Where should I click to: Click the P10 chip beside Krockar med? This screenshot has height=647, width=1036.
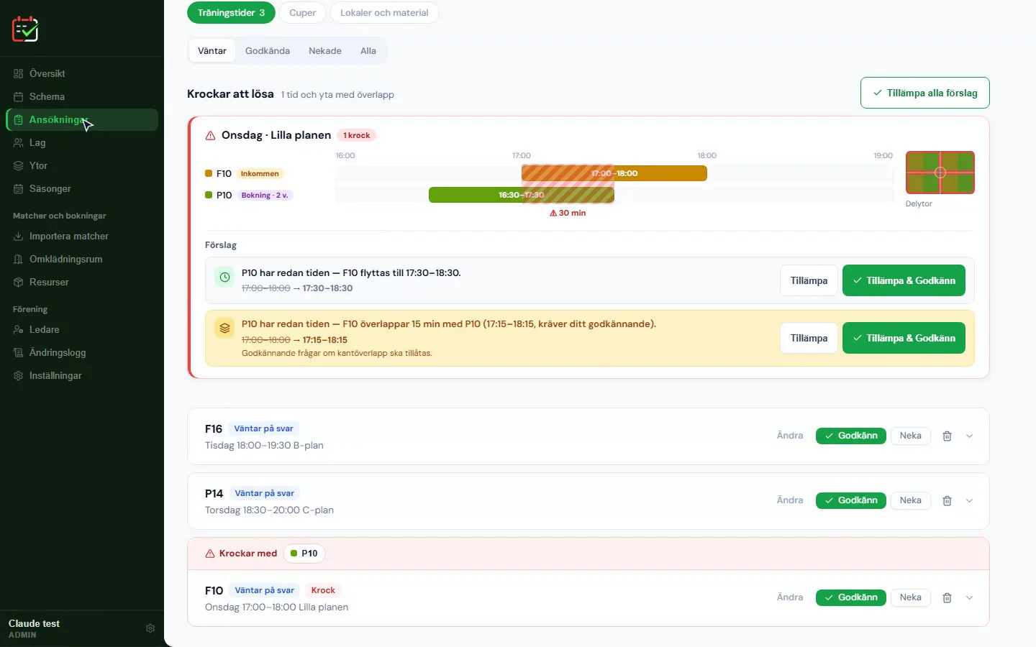304,554
